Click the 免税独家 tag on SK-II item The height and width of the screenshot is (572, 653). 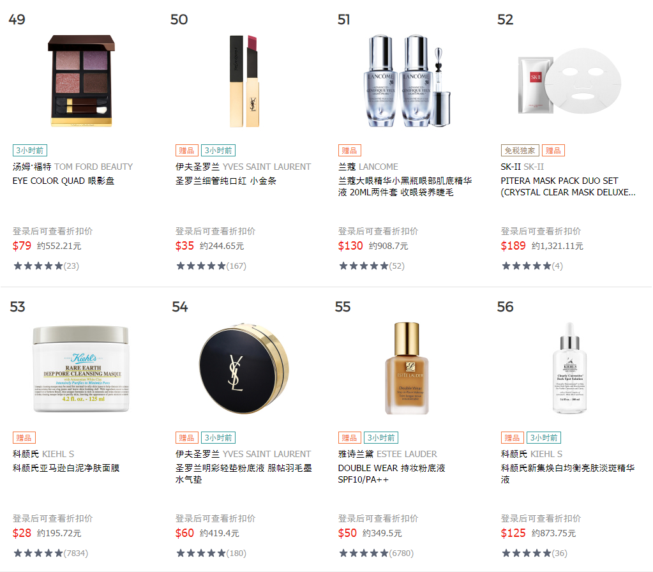pyautogui.click(x=520, y=151)
